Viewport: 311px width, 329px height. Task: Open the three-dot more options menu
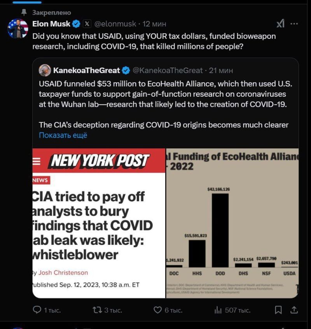294,24
